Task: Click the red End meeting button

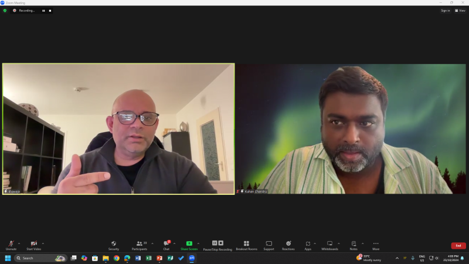Action: (458, 245)
